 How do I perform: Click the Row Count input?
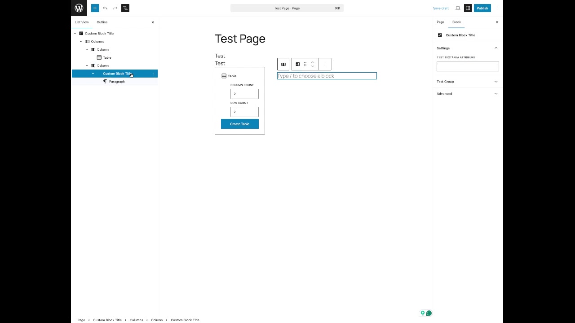pyautogui.click(x=244, y=112)
